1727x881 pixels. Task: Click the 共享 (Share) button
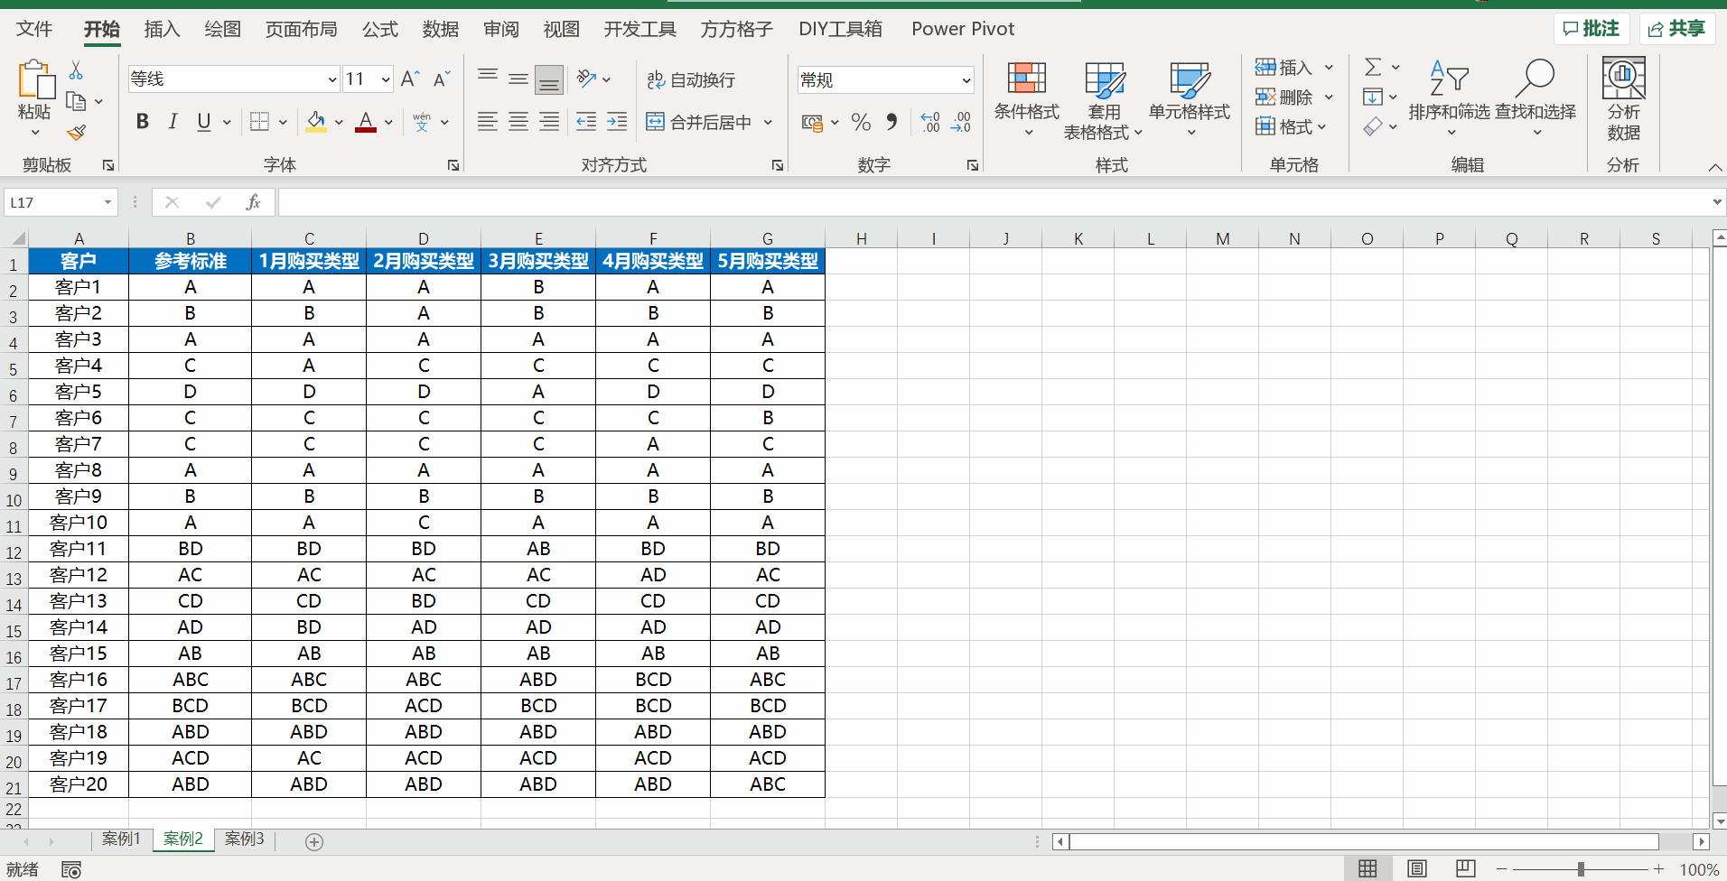tap(1677, 29)
